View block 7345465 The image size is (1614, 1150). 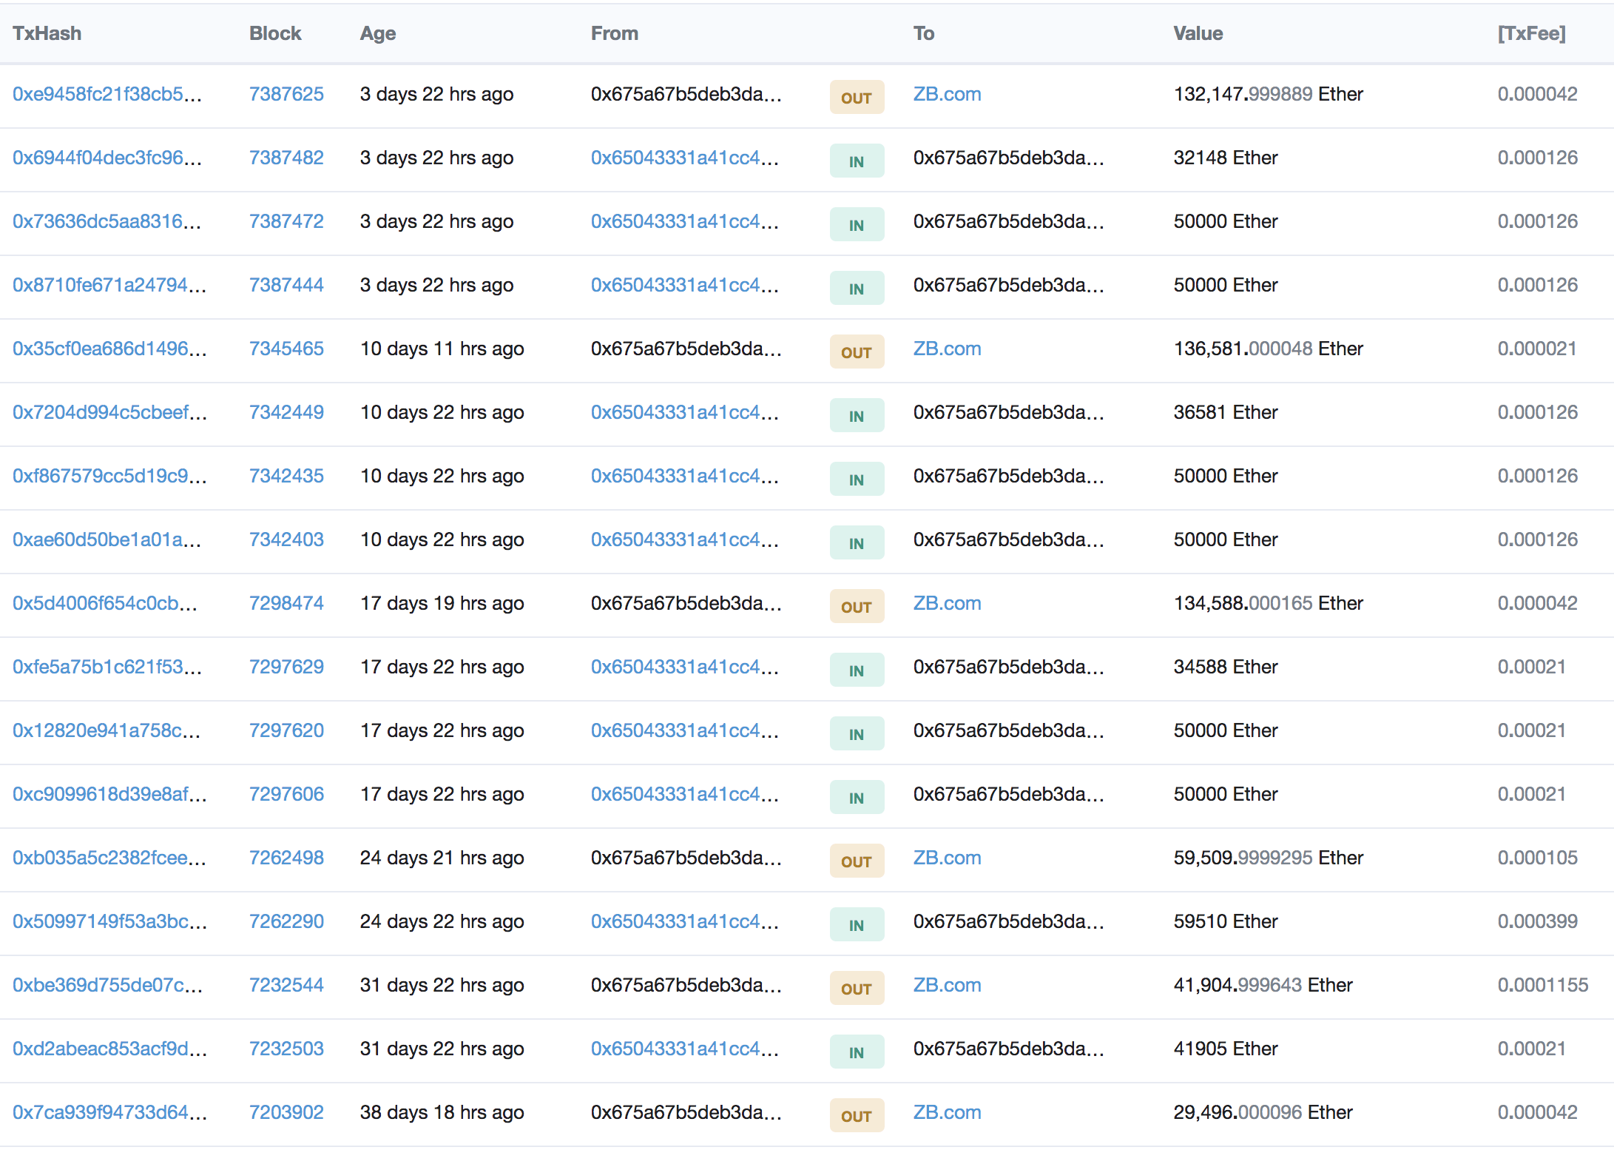[x=286, y=349]
